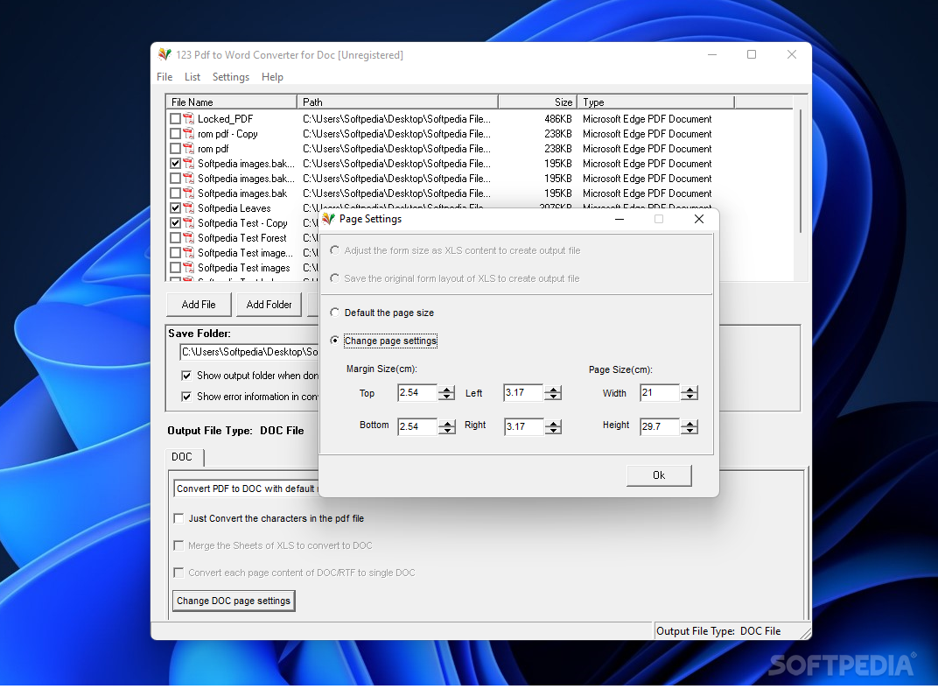Toggle Show error information checkbox
The width and height of the screenshot is (938, 689).
(186, 397)
